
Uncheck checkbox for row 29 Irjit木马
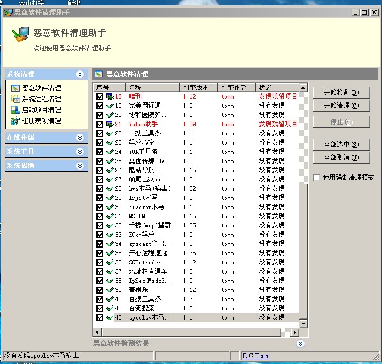[x=100, y=198]
